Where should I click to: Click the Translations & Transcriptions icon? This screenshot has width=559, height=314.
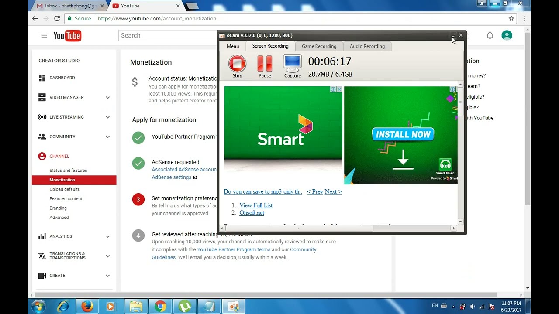(x=42, y=256)
